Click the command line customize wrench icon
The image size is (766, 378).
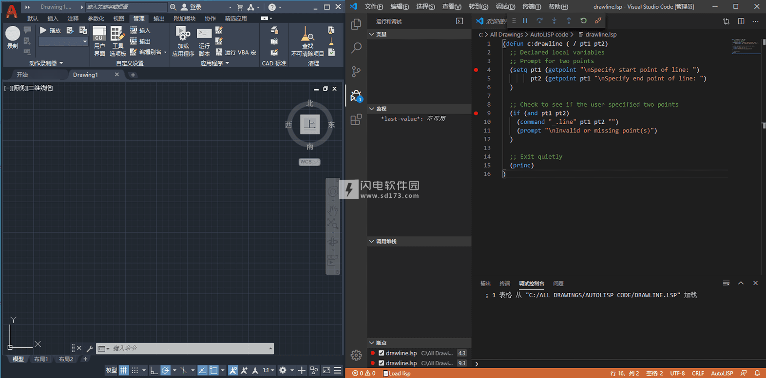90,348
